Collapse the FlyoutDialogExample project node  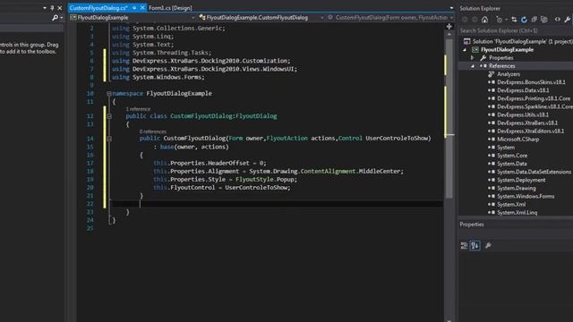(x=465, y=50)
